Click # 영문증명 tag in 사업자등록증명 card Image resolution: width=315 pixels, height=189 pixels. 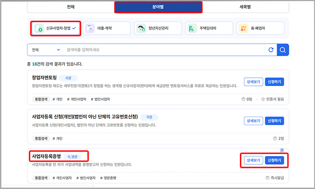click(108, 178)
